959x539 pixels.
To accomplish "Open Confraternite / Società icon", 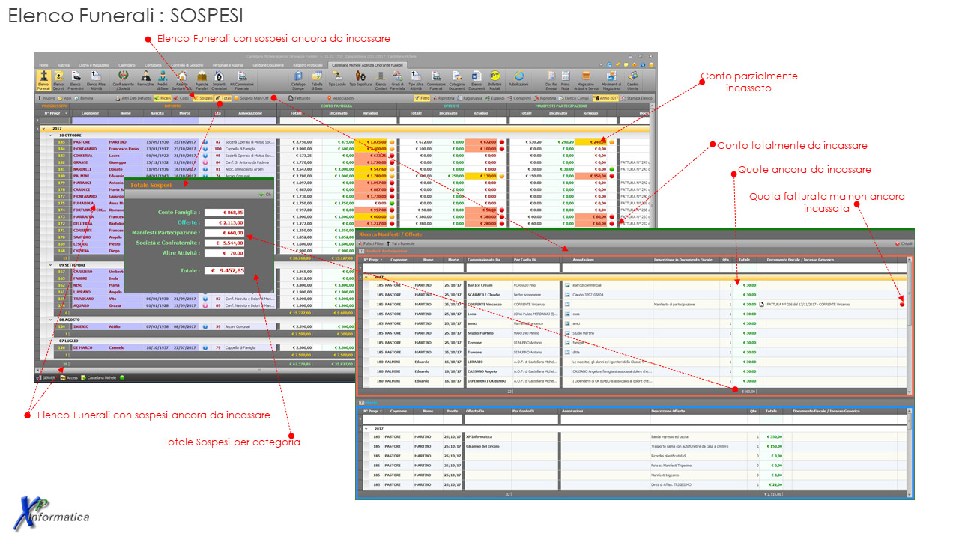I will click(124, 81).
